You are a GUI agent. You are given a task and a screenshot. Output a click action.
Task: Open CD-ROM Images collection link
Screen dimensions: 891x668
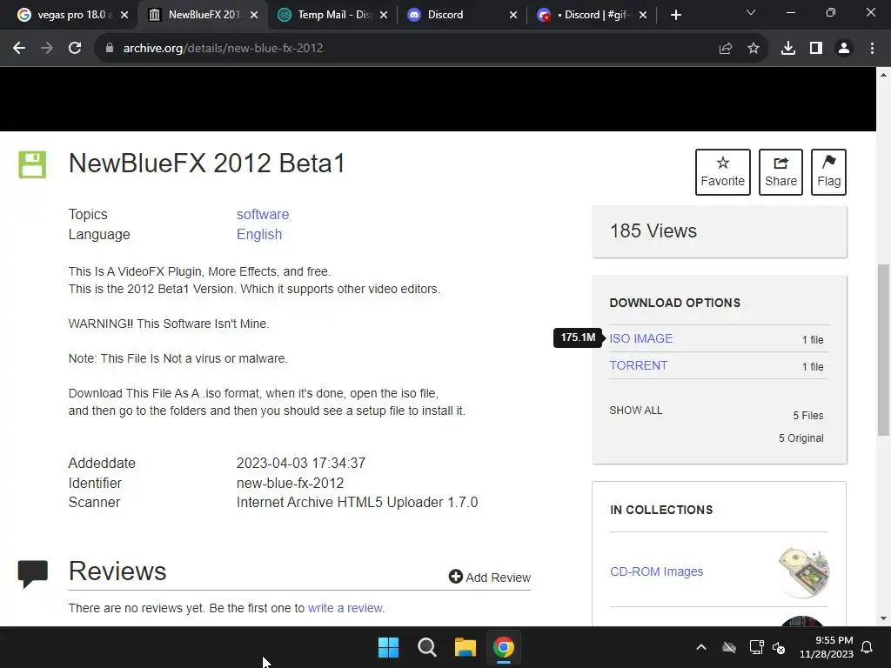(656, 571)
